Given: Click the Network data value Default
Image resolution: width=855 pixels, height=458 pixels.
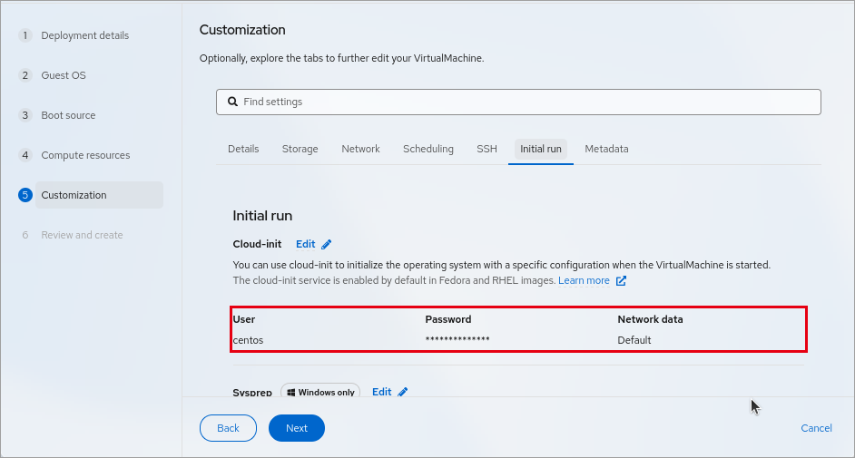Looking at the screenshot, I should click(634, 340).
